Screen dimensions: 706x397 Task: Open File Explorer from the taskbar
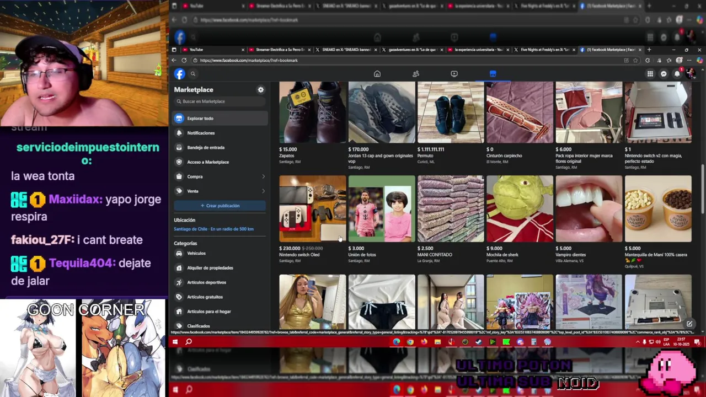click(x=437, y=342)
